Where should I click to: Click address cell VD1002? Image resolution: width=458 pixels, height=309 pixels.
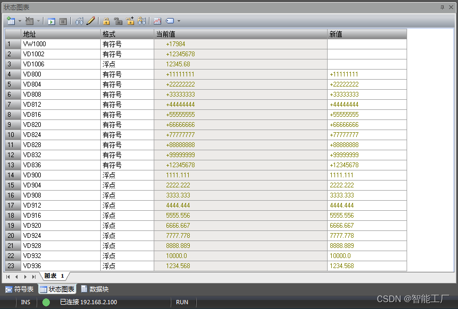click(x=60, y=54)
